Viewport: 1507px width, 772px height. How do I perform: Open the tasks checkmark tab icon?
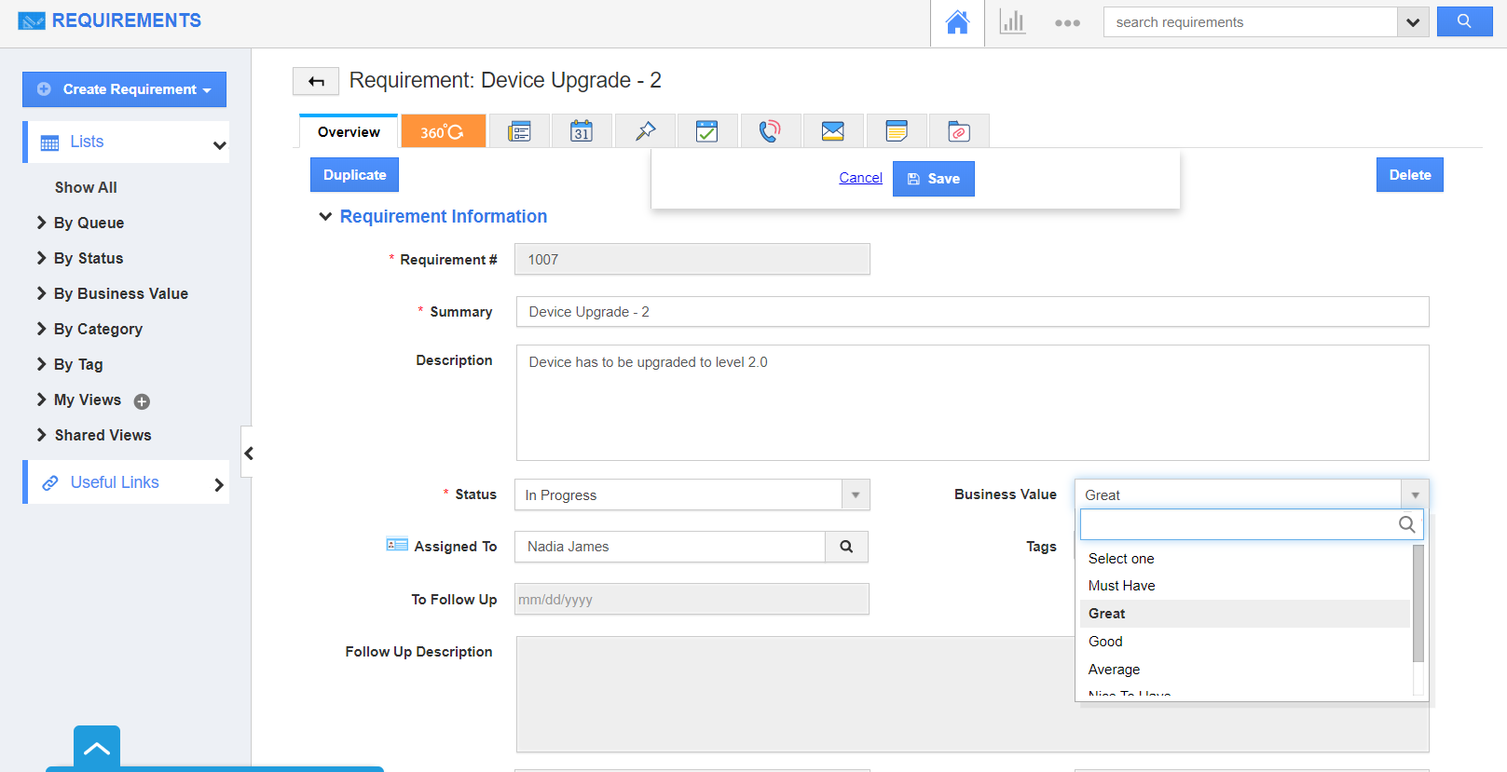pos(707,131)
